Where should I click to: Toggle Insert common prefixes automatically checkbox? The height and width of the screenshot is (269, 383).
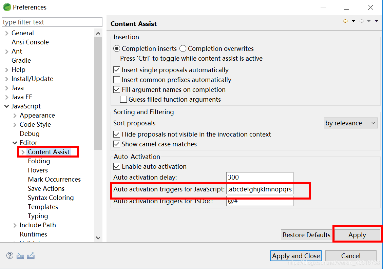(117, 80)
